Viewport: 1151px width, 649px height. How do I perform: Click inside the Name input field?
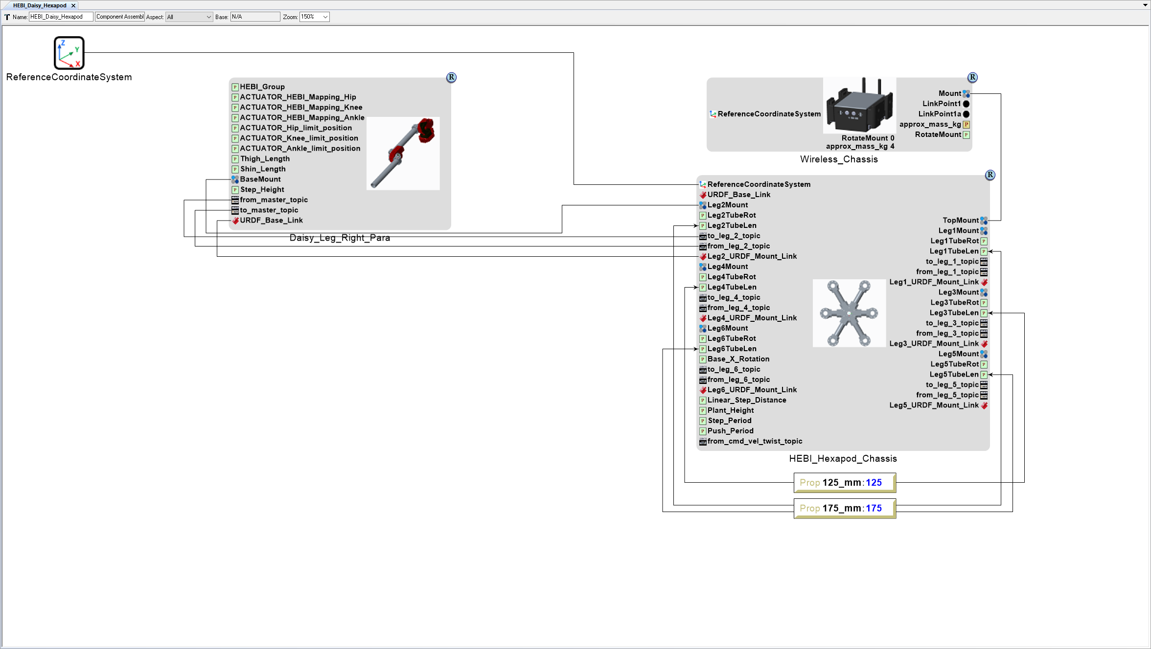[61, 16]
